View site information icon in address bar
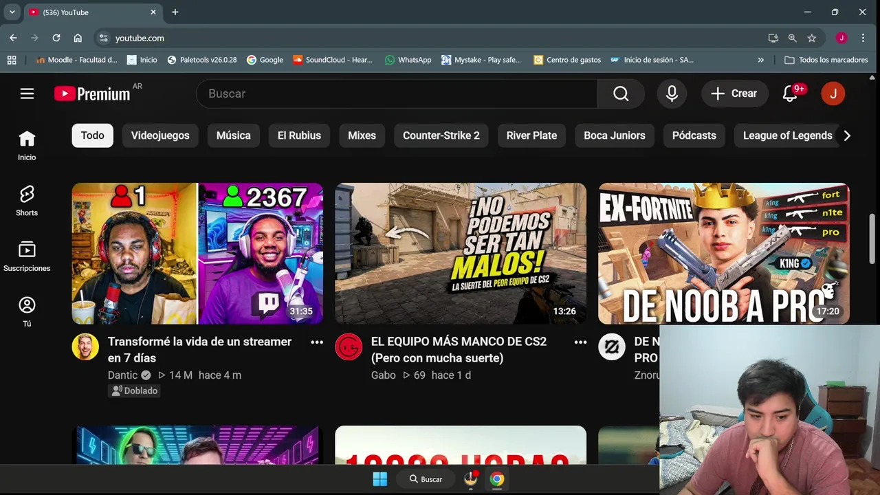Screen dimensions: 880x495 tap(103, 38)
